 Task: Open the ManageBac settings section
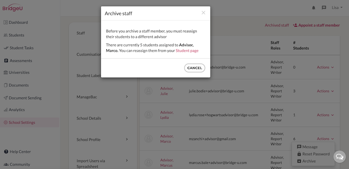(87, 97)
